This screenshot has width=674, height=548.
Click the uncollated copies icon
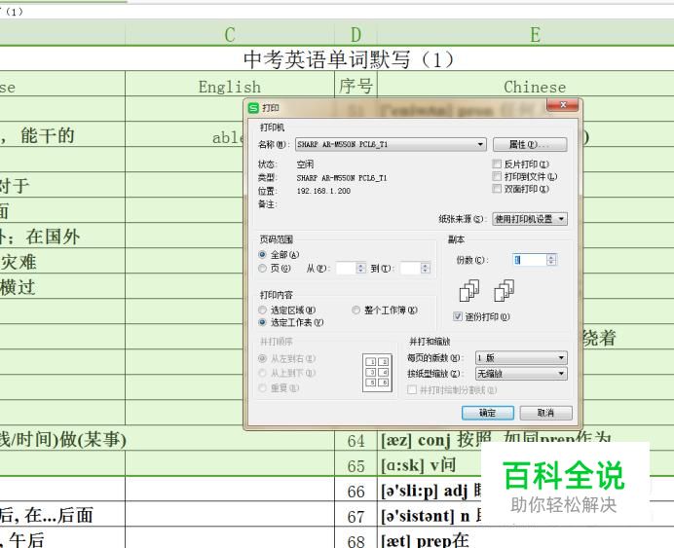[504, 290]
